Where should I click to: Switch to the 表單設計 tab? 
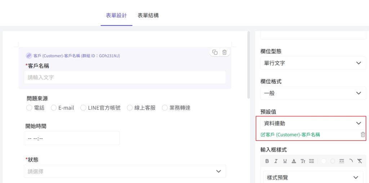[116, 15]
